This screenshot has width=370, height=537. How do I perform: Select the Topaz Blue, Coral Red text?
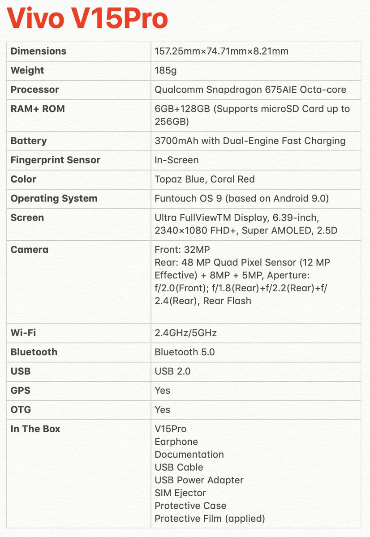pos(204,179)
